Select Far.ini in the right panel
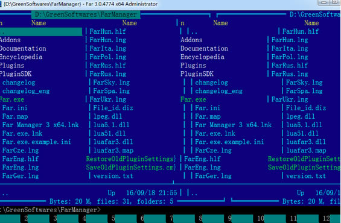Image resolution: width=341 pixels, height=223 pixels. (x=208, y=108)
